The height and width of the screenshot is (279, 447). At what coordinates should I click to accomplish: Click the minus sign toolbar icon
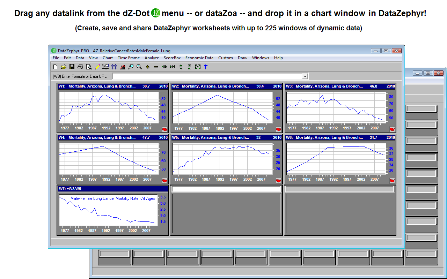coord(156,67)
